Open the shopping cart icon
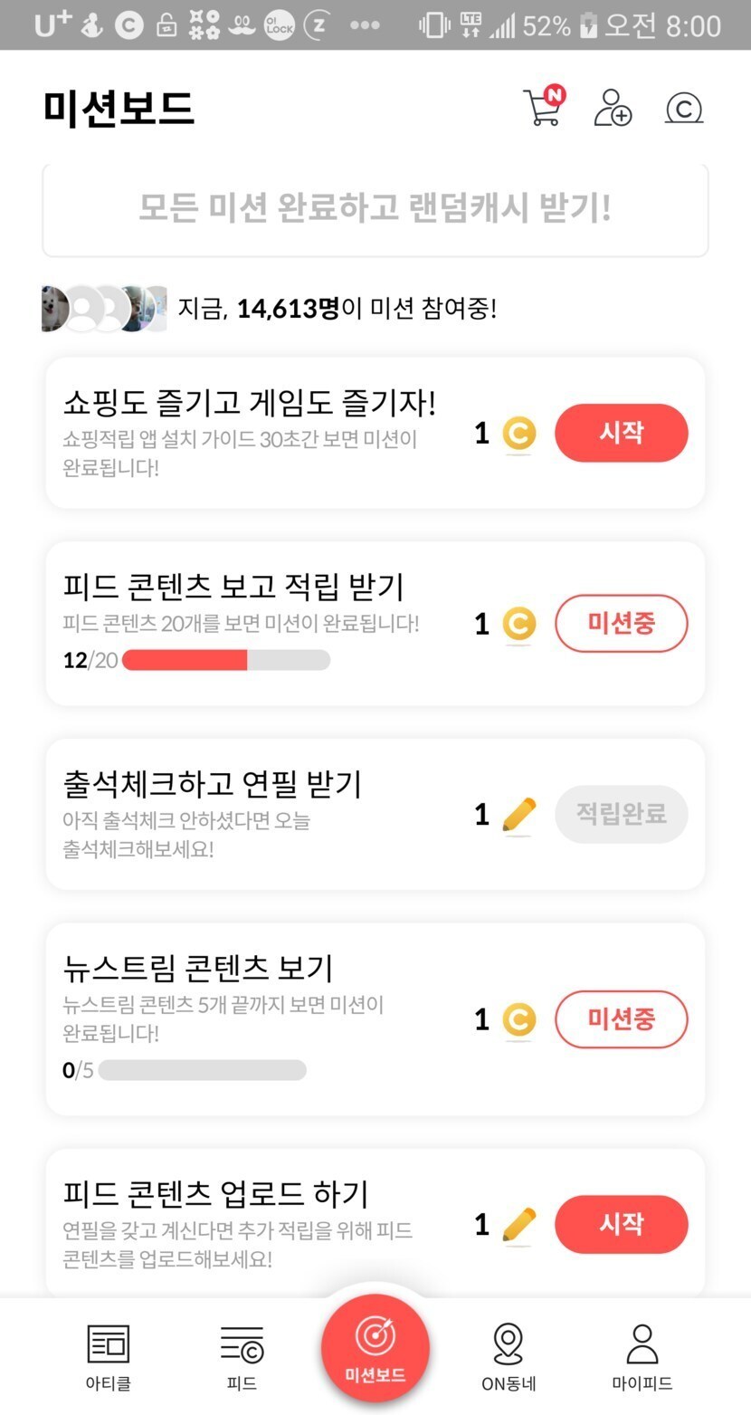Image resolution: width=751 pixels, height=1415 pixels. (x=544, y=108)
